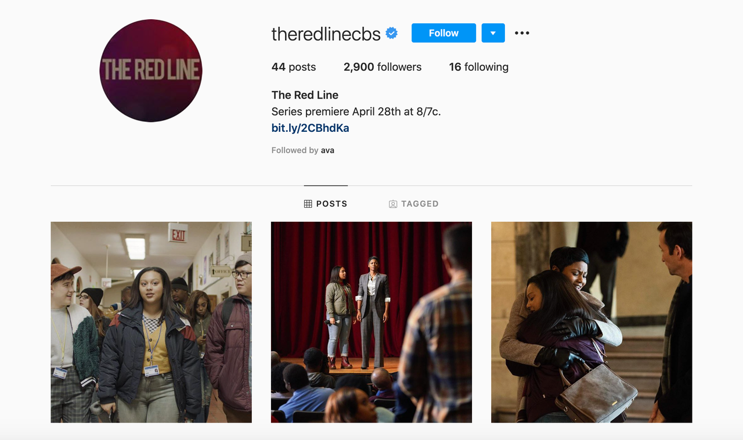743x440 pixels.
Task: Open the red curtain stage post thumbnail
Action: tap(371, 322)
